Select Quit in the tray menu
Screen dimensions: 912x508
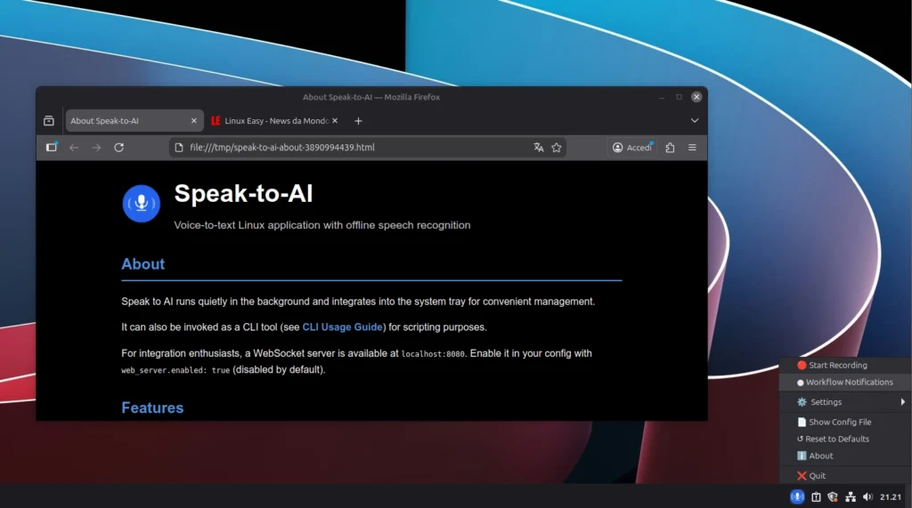pyautogui.click(x=845, y=475)
